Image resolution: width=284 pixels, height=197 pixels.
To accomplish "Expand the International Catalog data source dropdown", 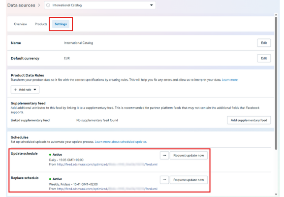I will pyautogui.click(x=100, y=5).
